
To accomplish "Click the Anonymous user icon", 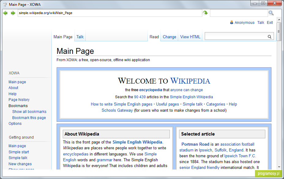I will 231,22.
